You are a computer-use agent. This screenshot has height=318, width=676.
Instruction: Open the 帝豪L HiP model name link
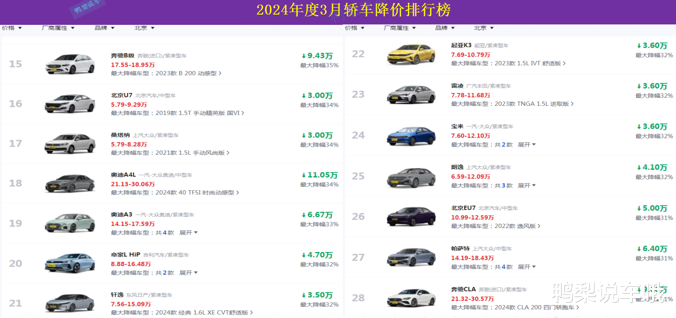point(126,255)
